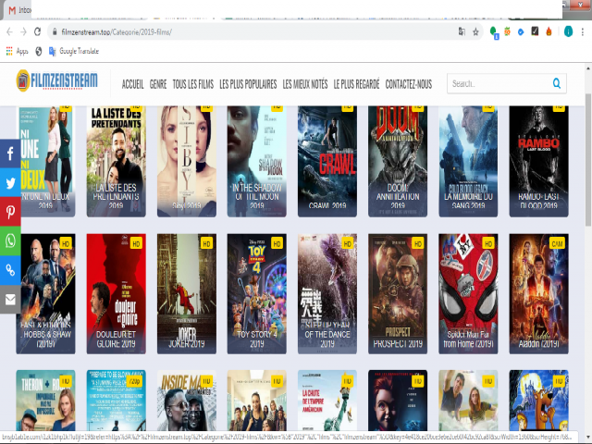Open the Chrome three-dot menu

pyautogui.click(x=583, y=32)
